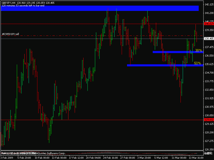Select the blue bar at the 38% level

click(x=178, y=52)
